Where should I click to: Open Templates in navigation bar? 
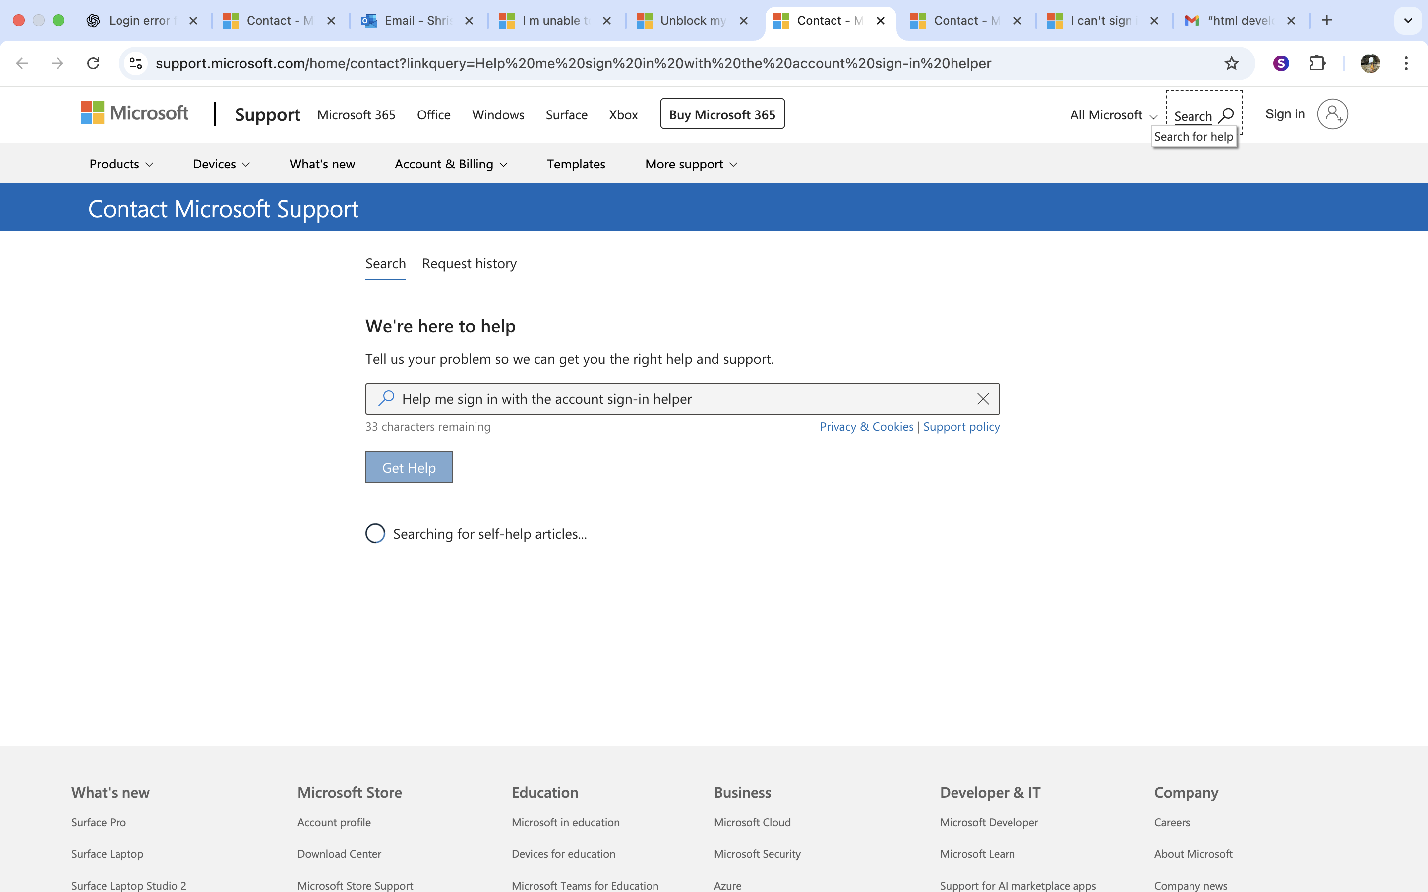click(576, 164)
